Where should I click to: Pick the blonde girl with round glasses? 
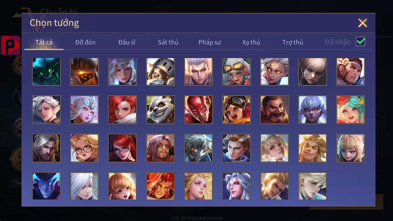pyautogui.click(x=84, y=148)
